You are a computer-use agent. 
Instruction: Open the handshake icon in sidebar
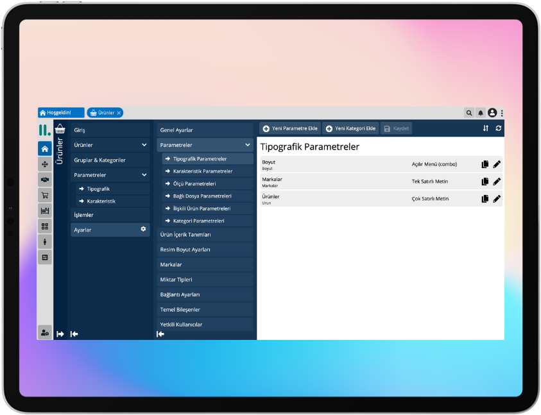click(x=44, y=180)
